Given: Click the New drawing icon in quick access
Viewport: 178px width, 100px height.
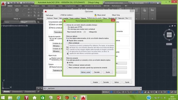Looking at the screenshot, I should tap(9, 3).
